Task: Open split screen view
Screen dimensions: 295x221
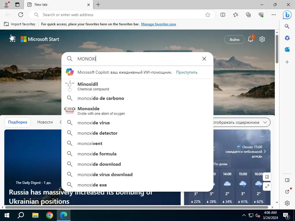Action: [223, 15]
